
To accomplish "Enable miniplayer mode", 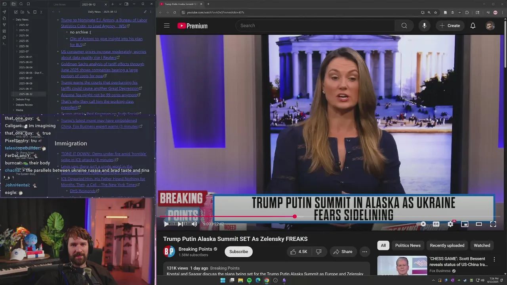I will point(465,224).
